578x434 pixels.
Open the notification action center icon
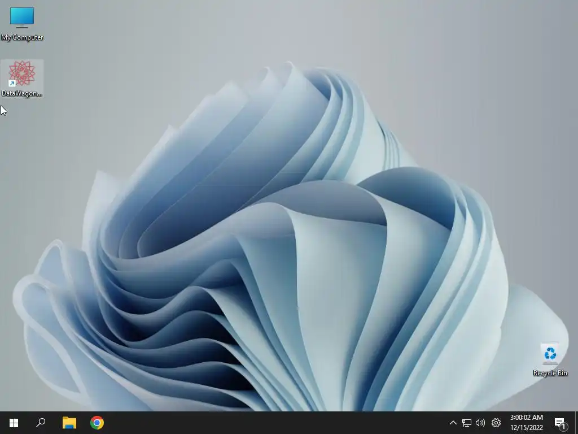[560, 423]
